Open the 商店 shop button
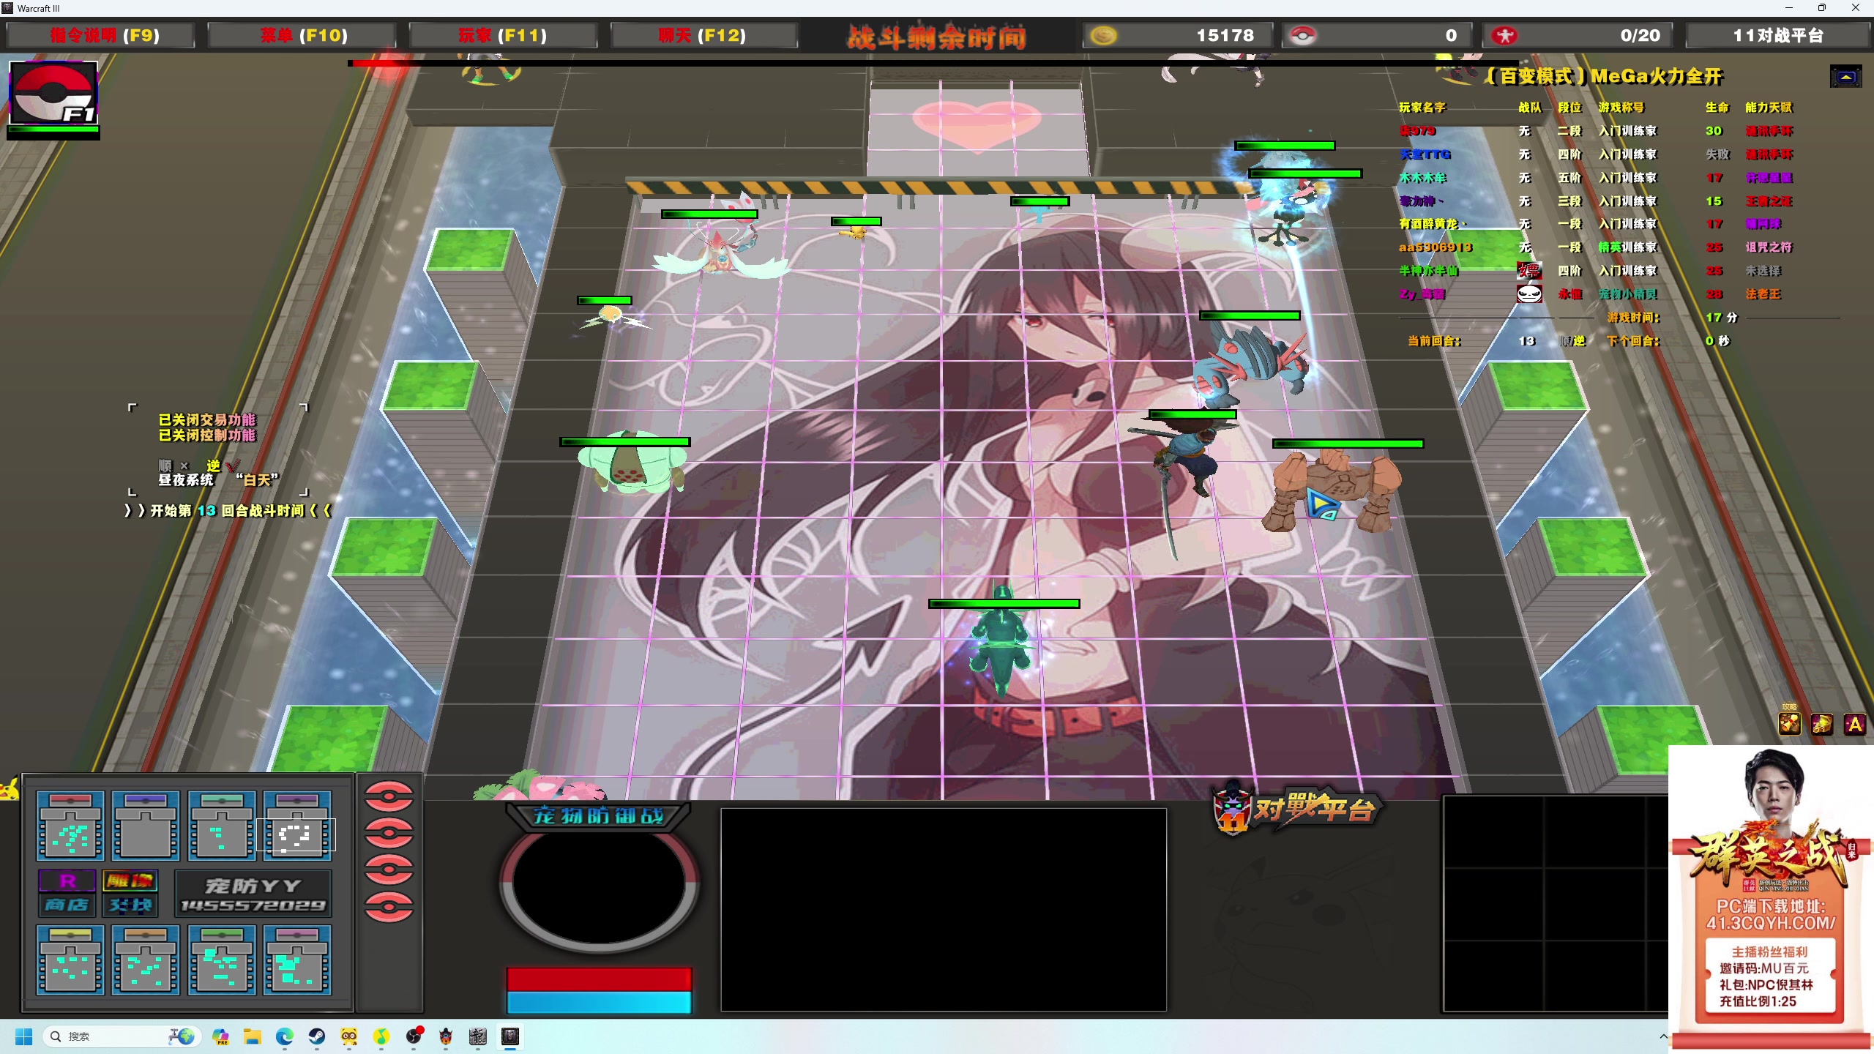Viewport: 1874px width, 1054px height. pos(67,905)
